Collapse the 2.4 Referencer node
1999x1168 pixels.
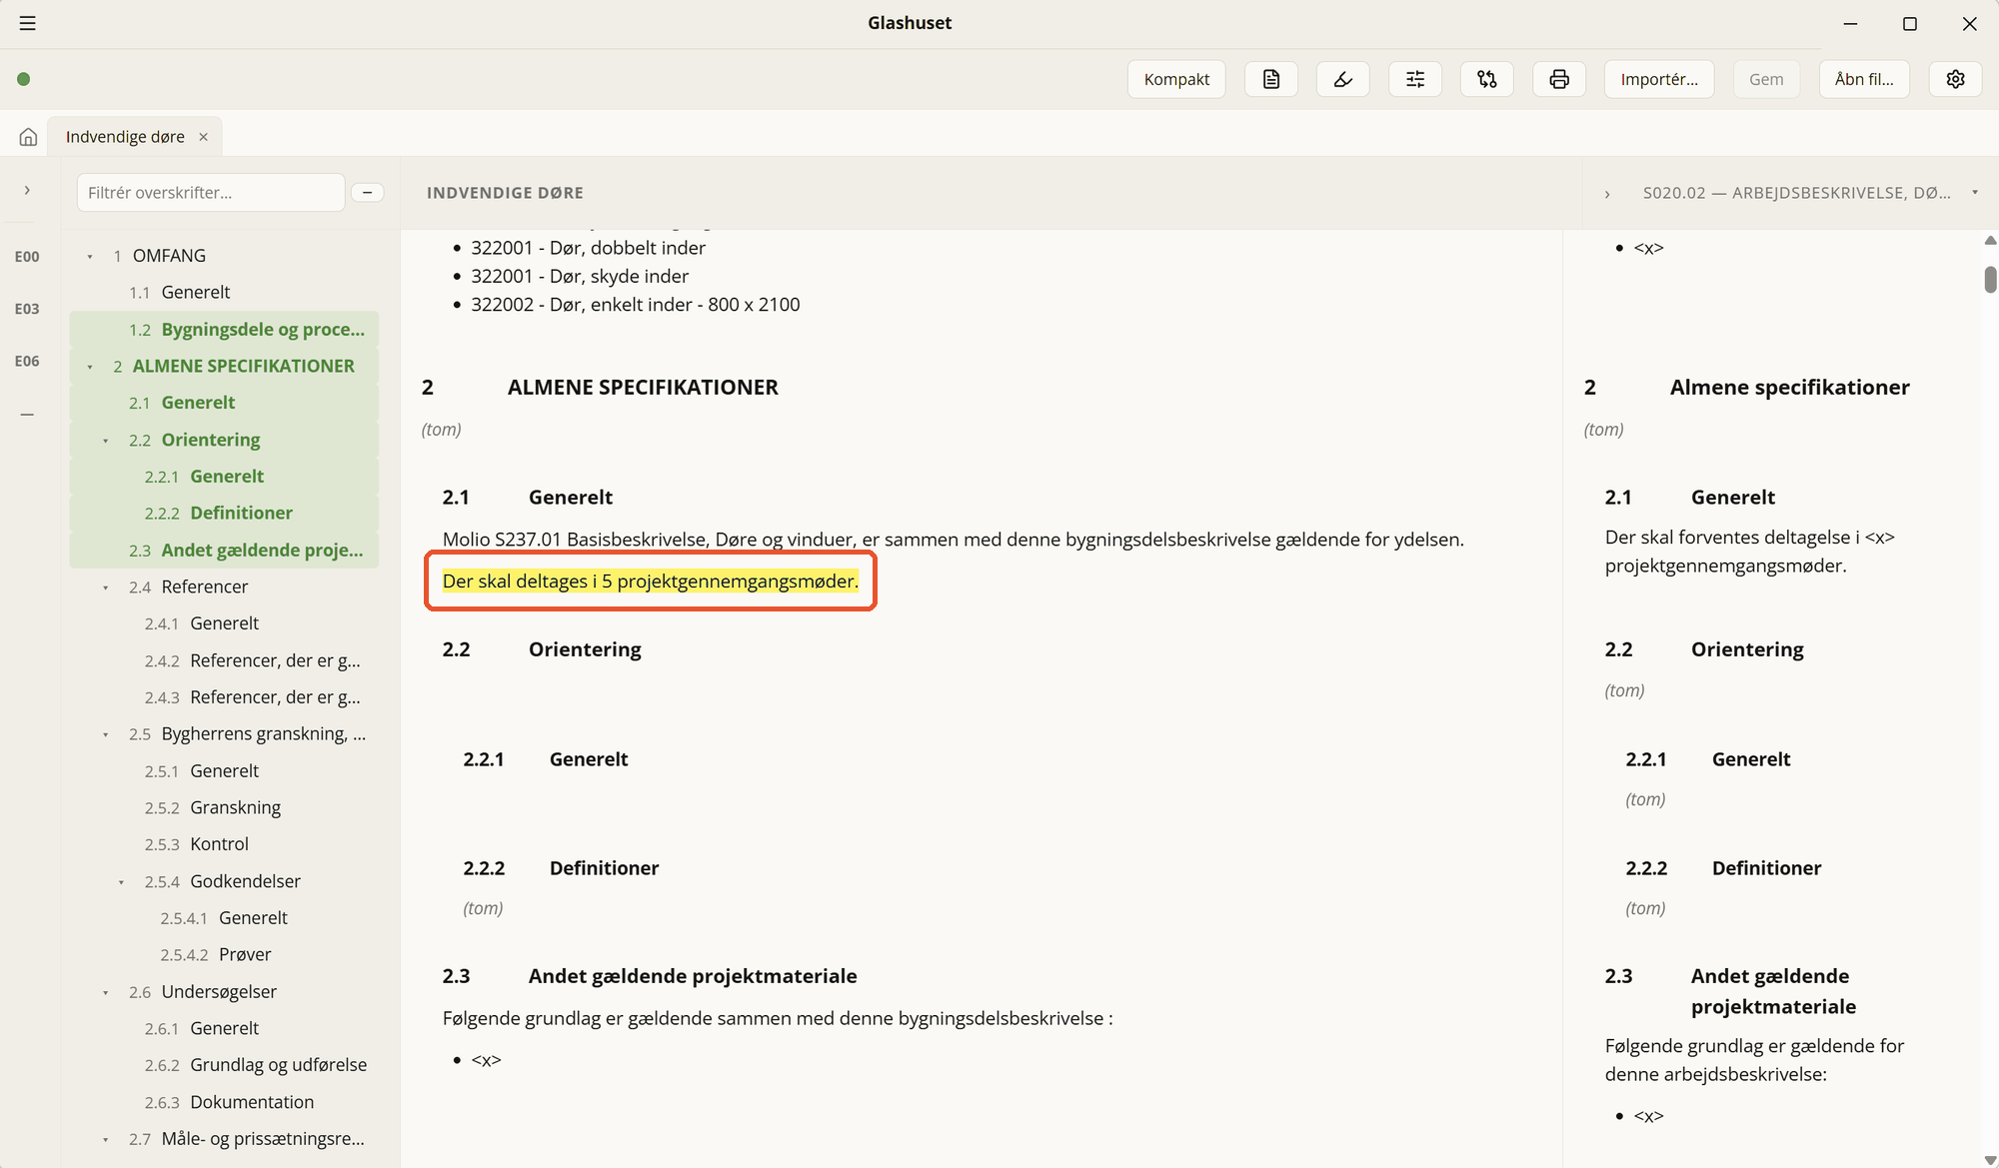(x=106, y=587)
